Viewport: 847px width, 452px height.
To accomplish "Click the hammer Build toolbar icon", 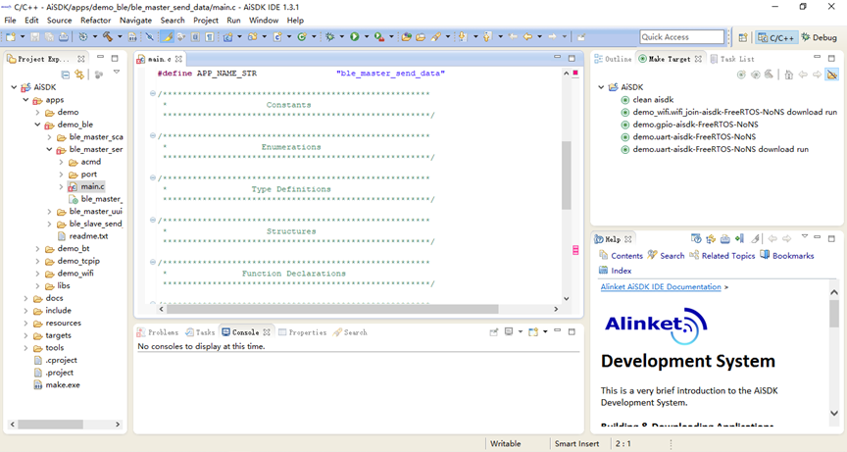I will click(108, 36).
